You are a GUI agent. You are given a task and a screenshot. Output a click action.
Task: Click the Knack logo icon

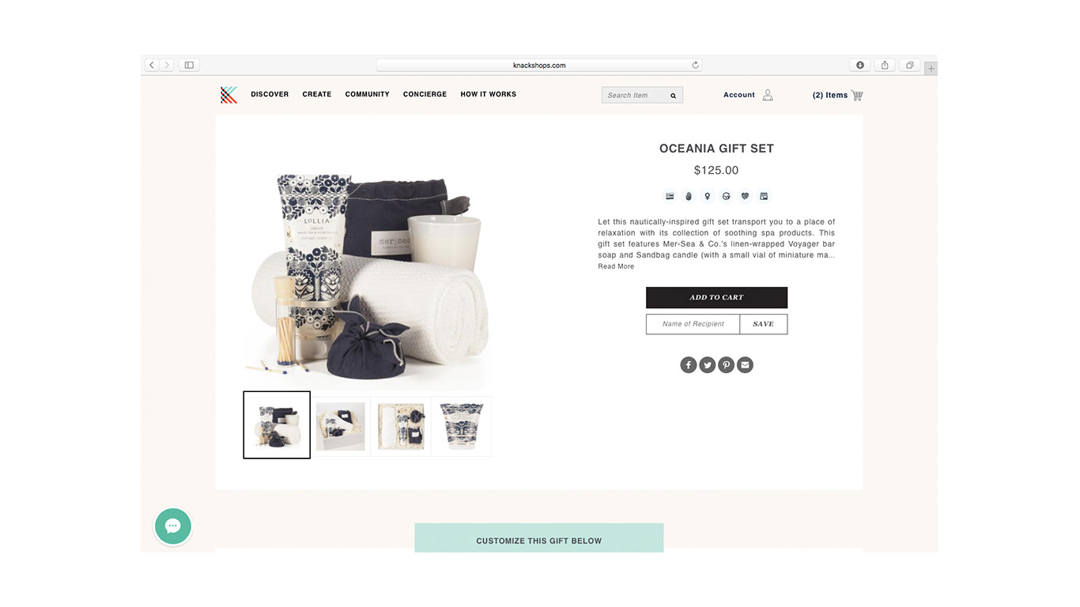pyautogui.click(x=228, y=95)
